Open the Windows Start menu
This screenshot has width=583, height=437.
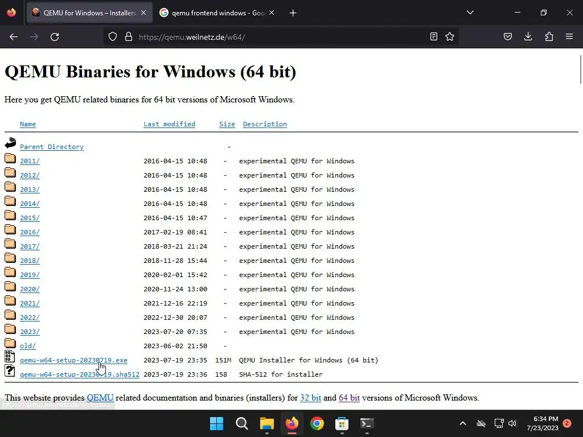click(216, 423)
